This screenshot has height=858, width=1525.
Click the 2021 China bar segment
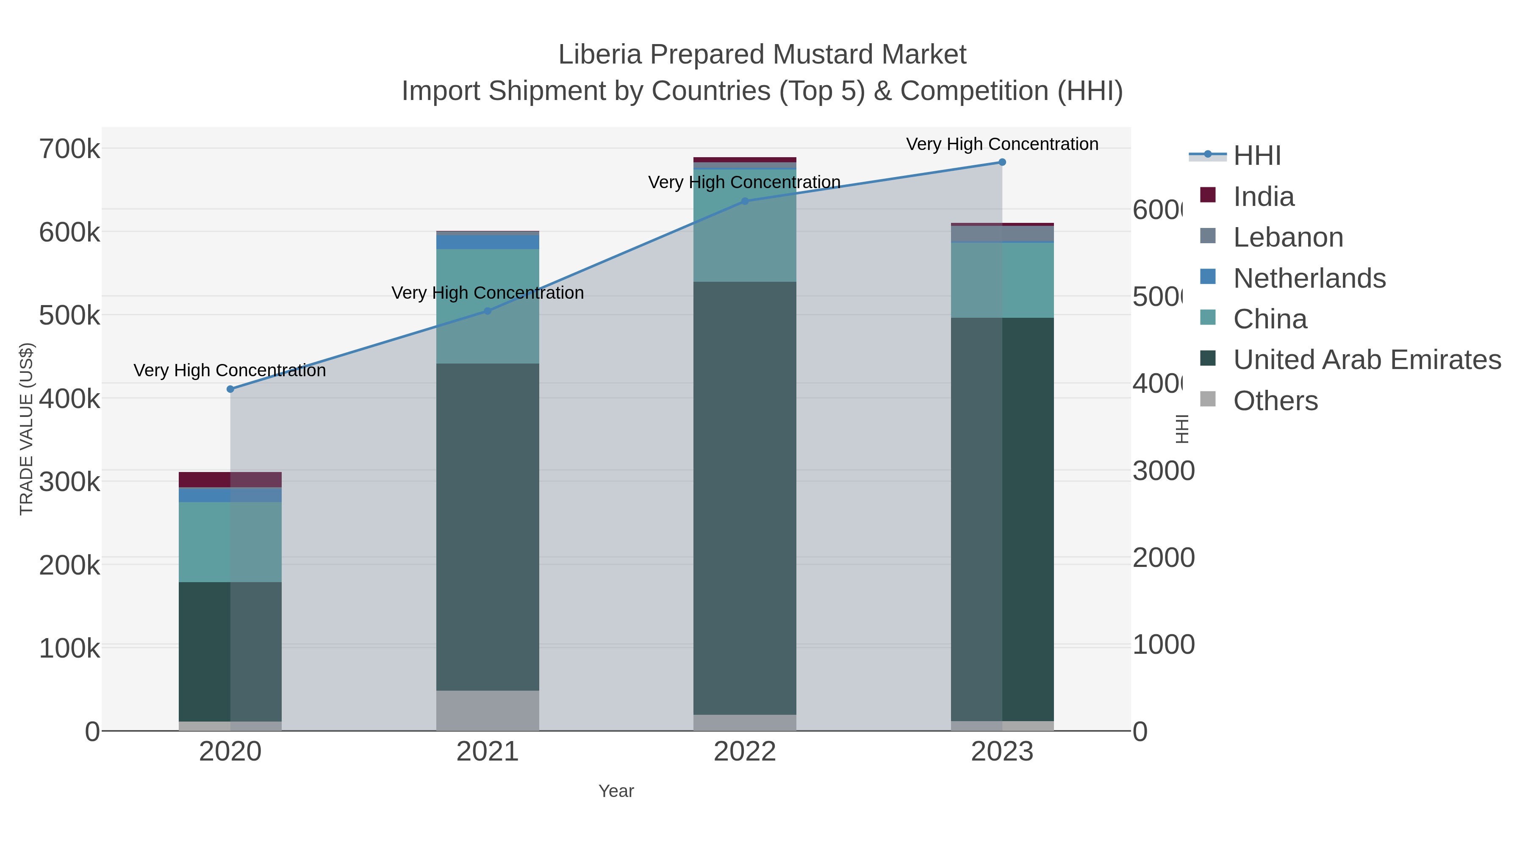pyautogui.click(x=488, y=306)
